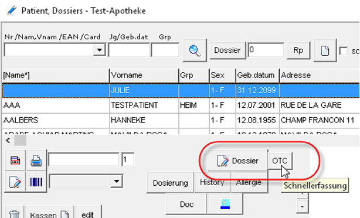Expand the combo box beside the barcode icon
Image resolution: width=360 pixels, height=218 pixels.
(x=117, y=181)
